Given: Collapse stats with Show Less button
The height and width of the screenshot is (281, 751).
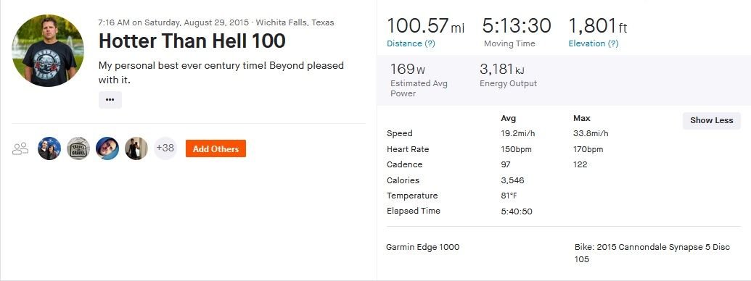Looking at the screenshot, I should [711, 120].
